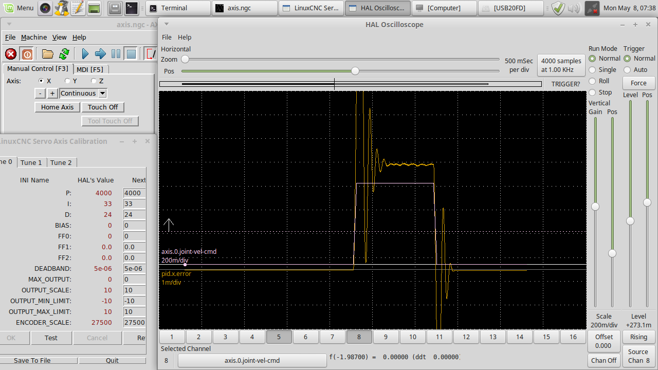Click the Home Axis button
Screen dimensions: 658x370
click(57, 107)
